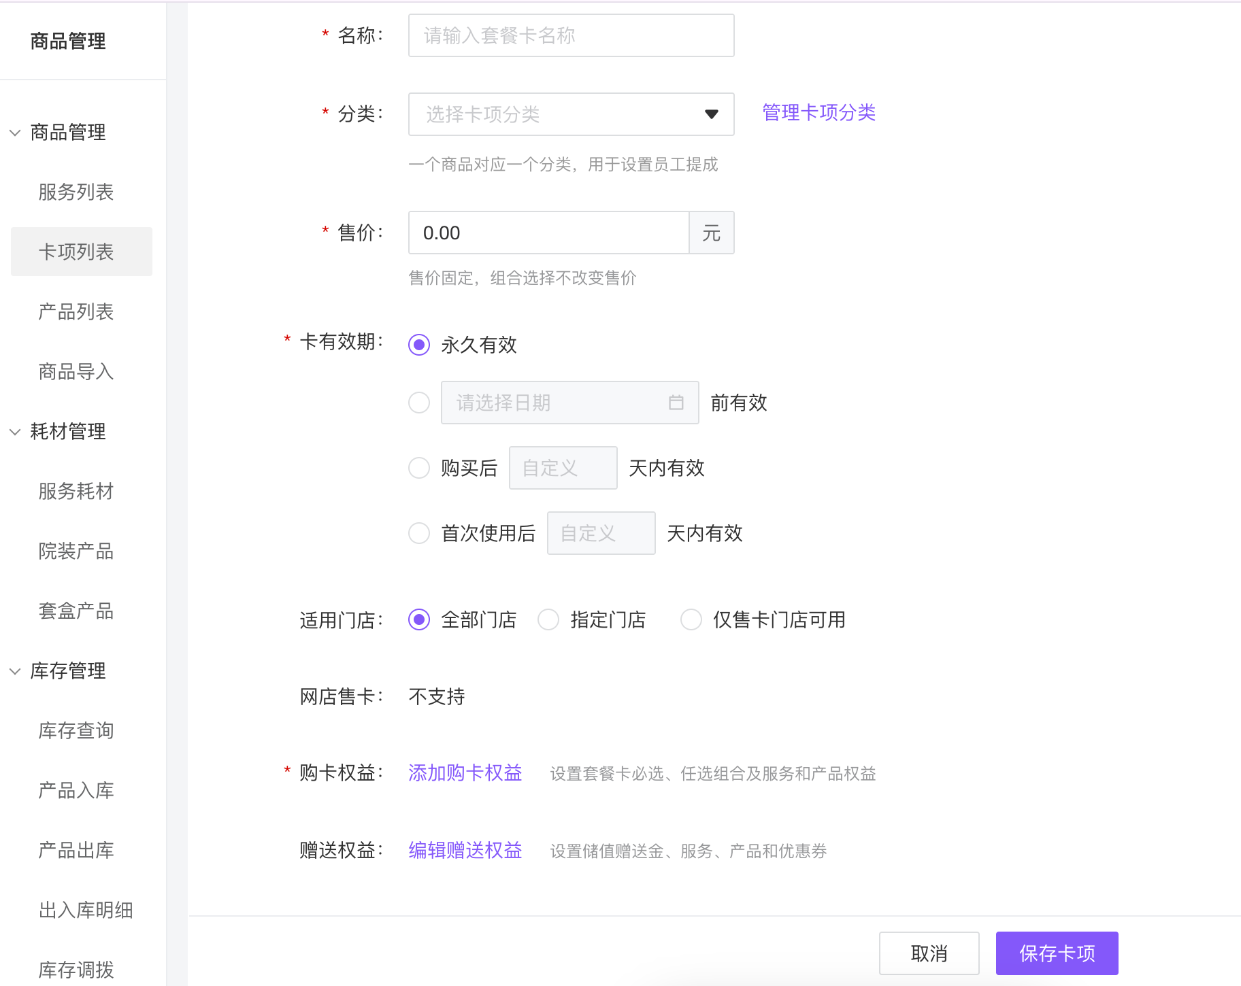Open 套盒产品 in the sidebar

click(76, 611)
